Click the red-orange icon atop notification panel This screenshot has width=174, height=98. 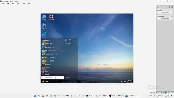172,7
